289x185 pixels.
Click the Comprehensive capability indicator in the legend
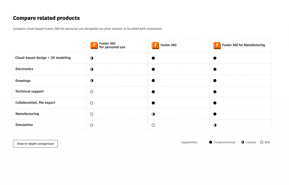pyautogui.click(x=210, y=142)
